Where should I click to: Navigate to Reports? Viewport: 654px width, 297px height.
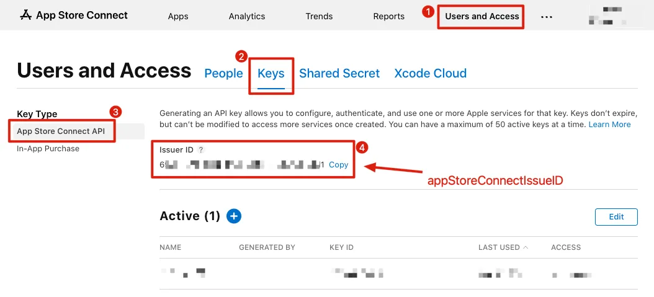pos(389,16)
